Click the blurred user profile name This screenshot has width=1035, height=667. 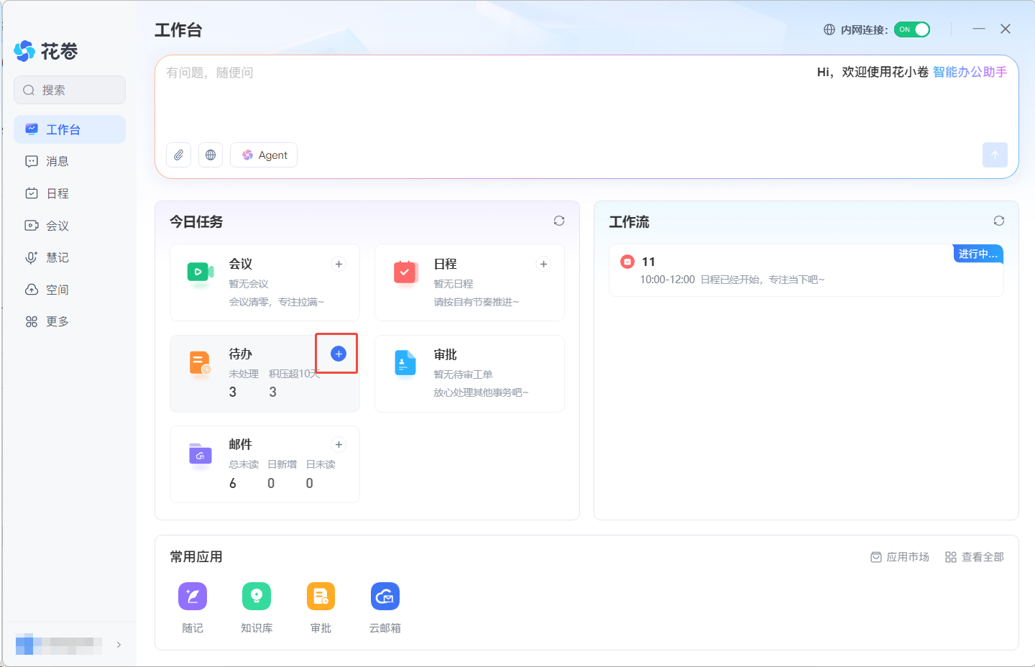tap(59, 644)
